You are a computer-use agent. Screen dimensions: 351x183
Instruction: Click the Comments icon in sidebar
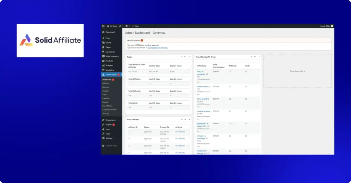103,52
